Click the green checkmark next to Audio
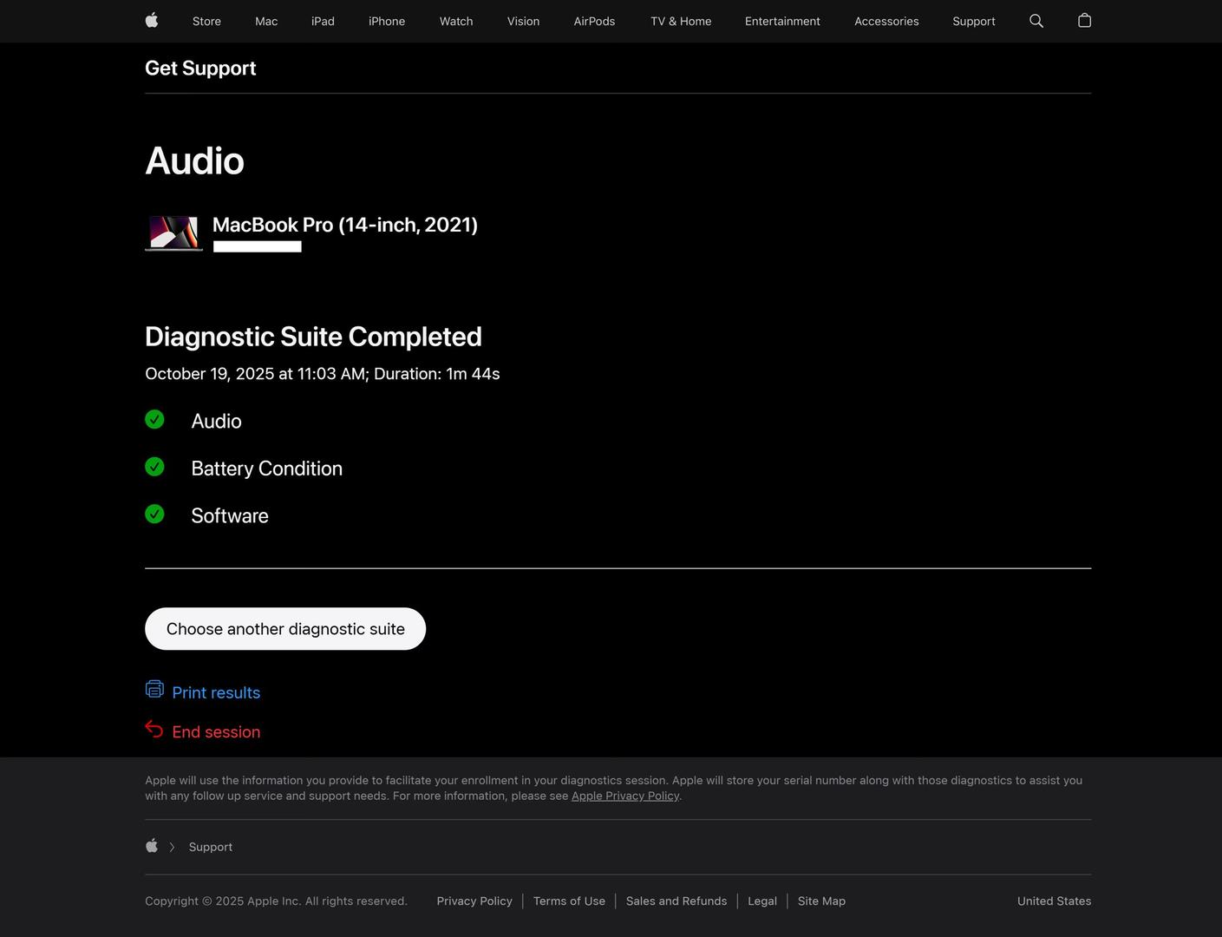The height and width of the screenshot is (937, 1222). click(x=154, y=420)
